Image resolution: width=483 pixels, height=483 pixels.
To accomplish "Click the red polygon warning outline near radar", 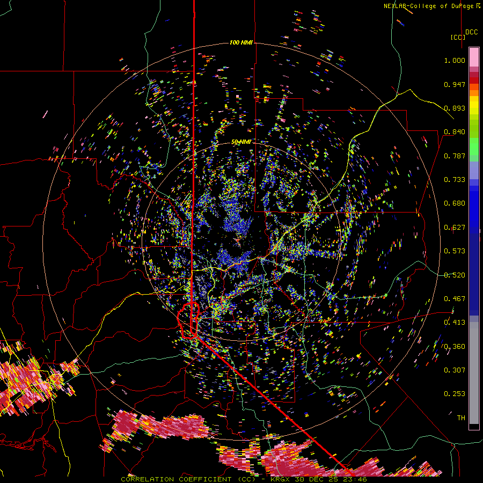I will (189, 320).
